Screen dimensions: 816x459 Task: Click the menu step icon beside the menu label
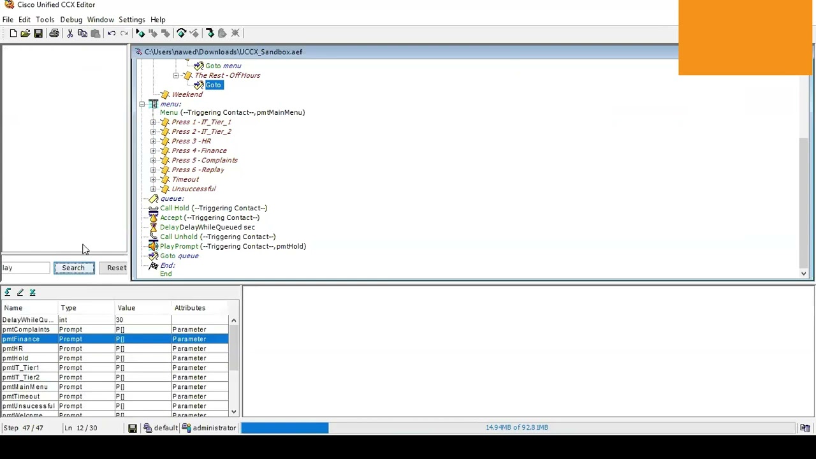tap(153, 104)
